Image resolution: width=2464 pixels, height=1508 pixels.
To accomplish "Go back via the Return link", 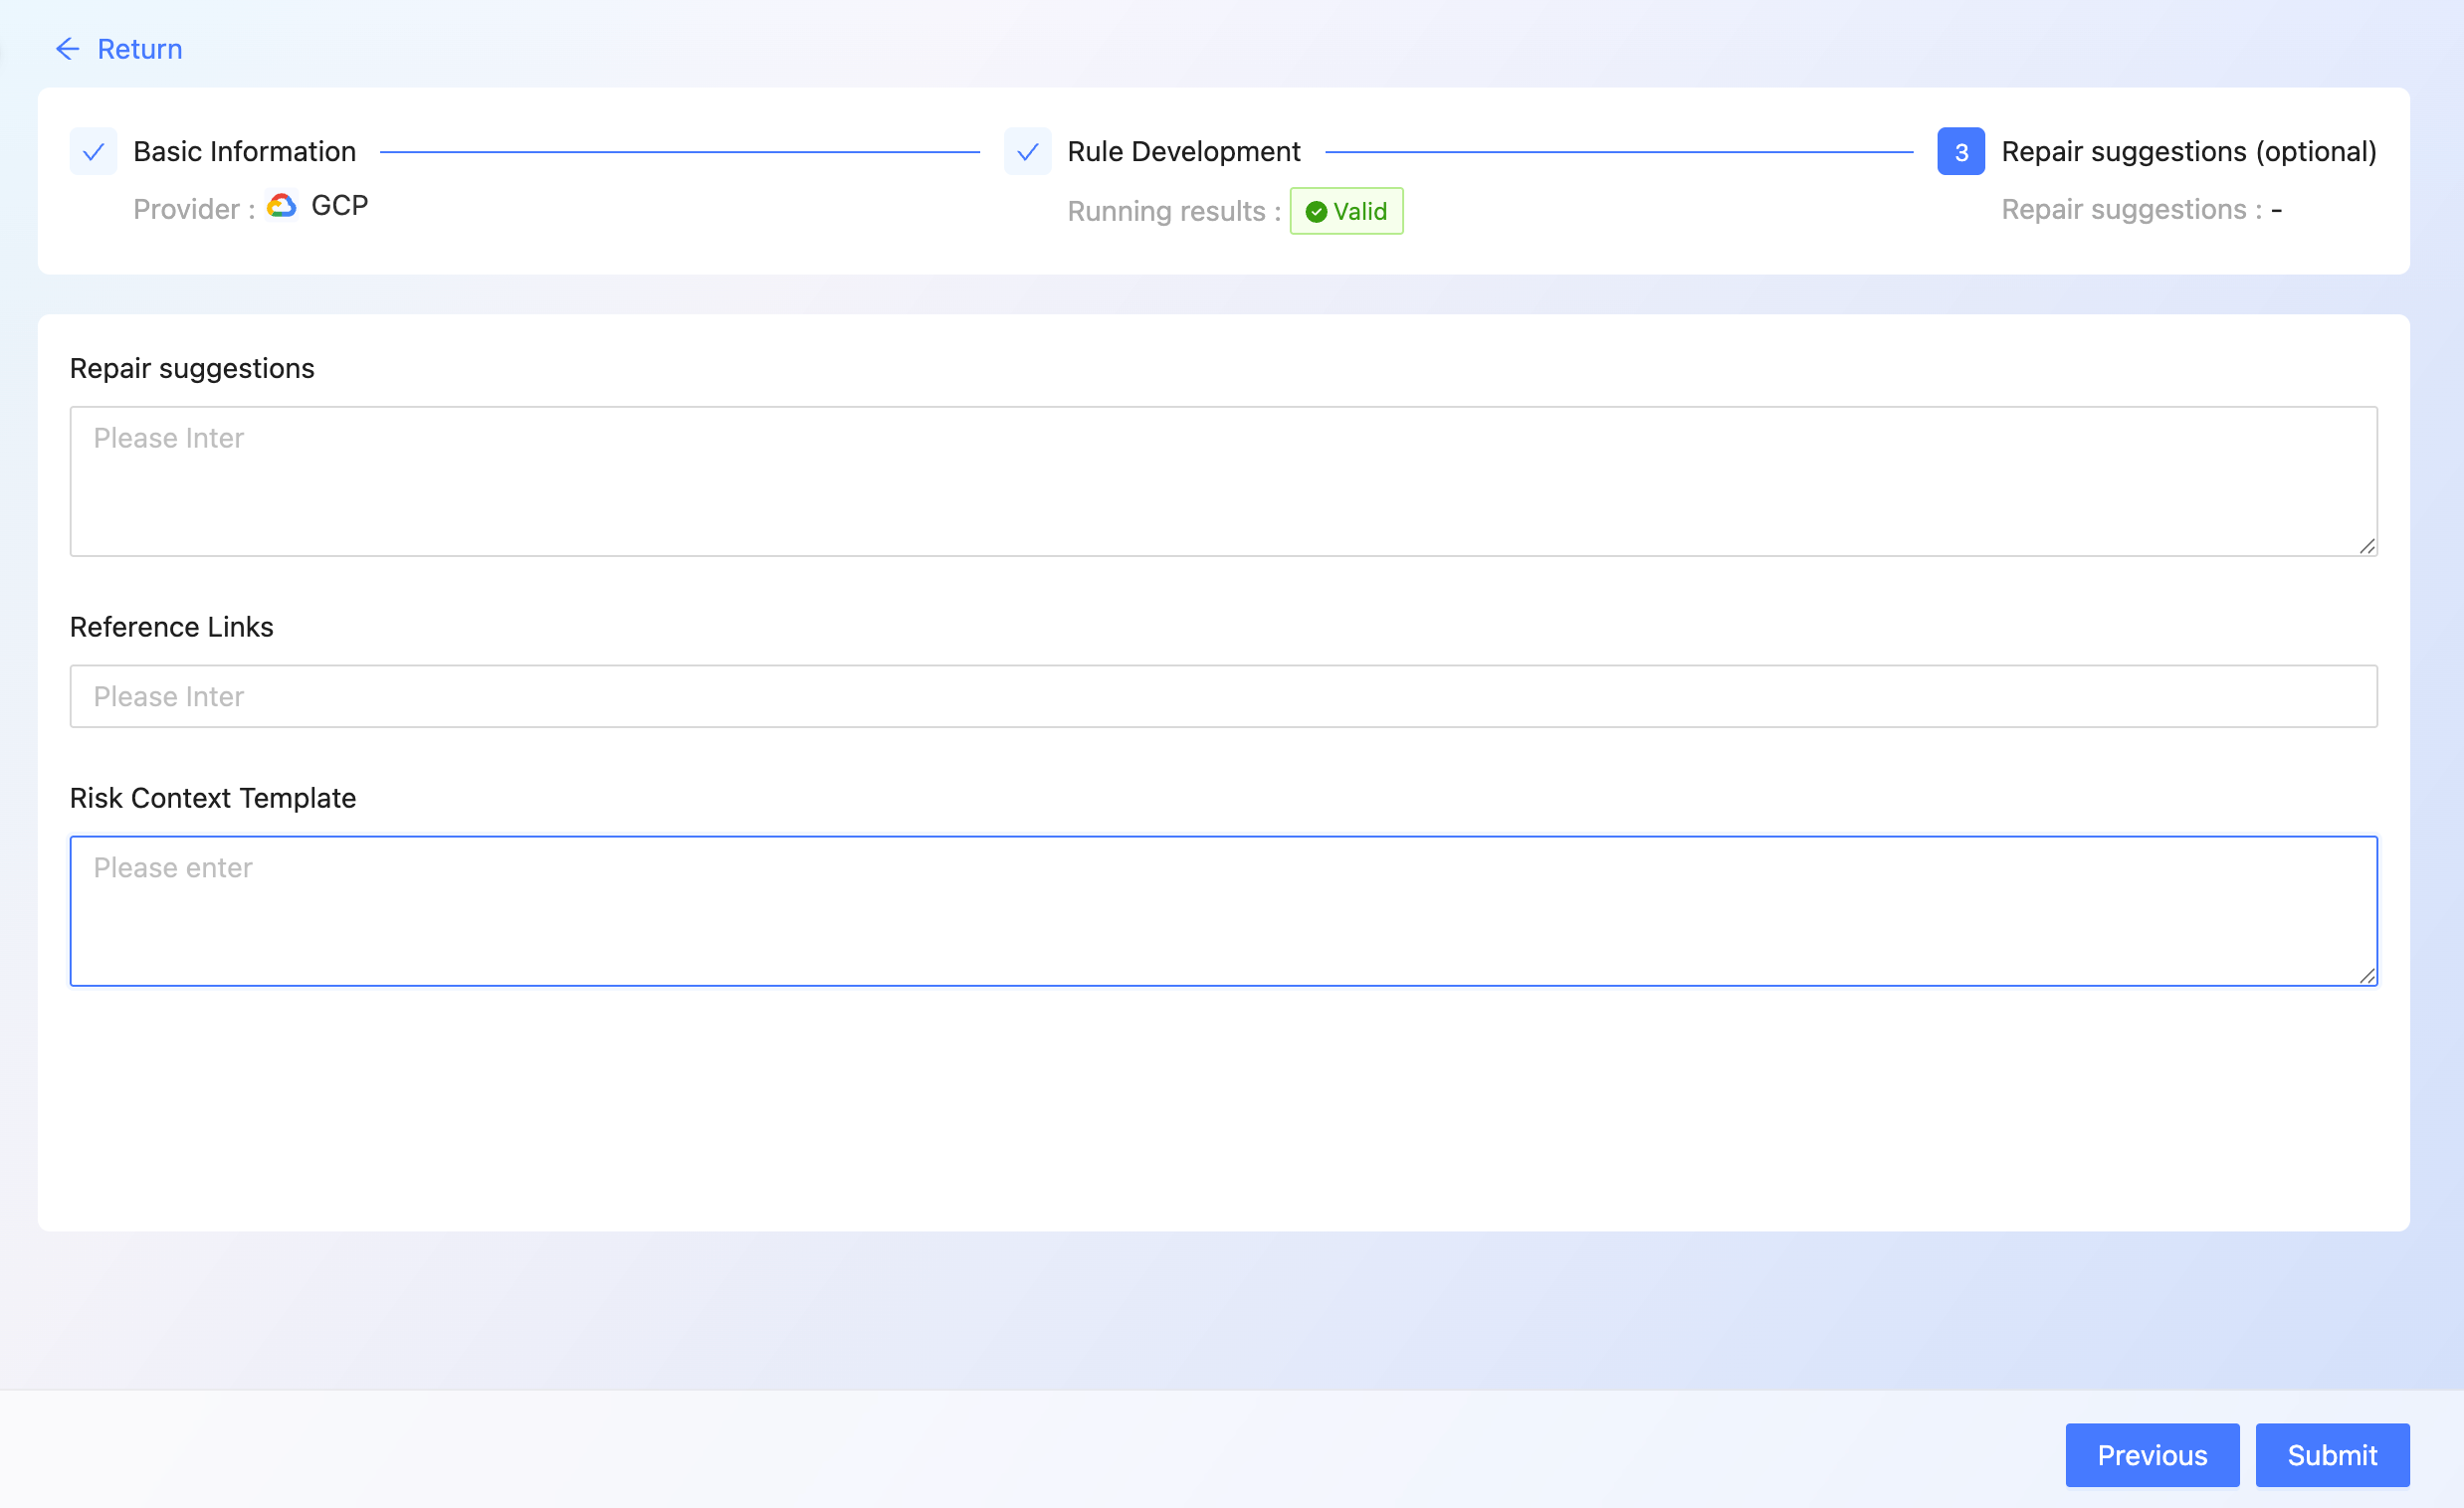I will pyautogui.click(x=139, y=49).
